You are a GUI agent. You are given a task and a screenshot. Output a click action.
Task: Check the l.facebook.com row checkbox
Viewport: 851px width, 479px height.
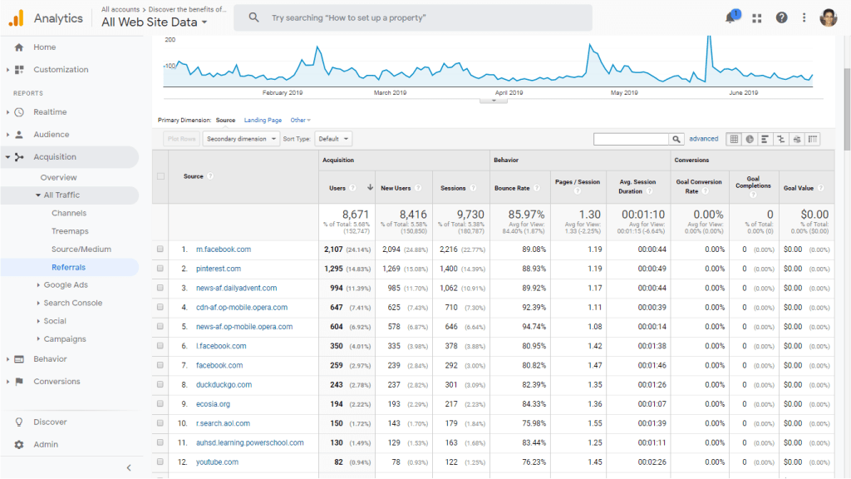pos(160,346)
